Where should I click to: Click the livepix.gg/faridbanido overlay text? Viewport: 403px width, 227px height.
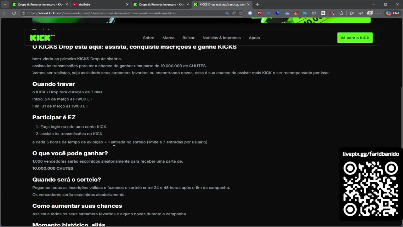(x=371, y=154)
